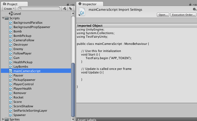Click the C# script icon in the Inspector header
This screenshot has height=121, width=197.
[x=82, y=12]
